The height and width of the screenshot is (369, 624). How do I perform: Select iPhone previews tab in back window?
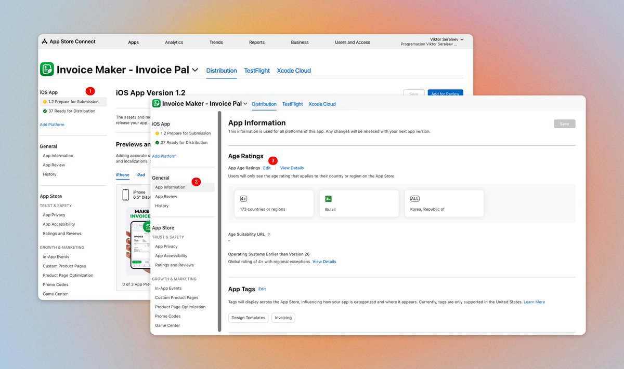click(123, 175)
